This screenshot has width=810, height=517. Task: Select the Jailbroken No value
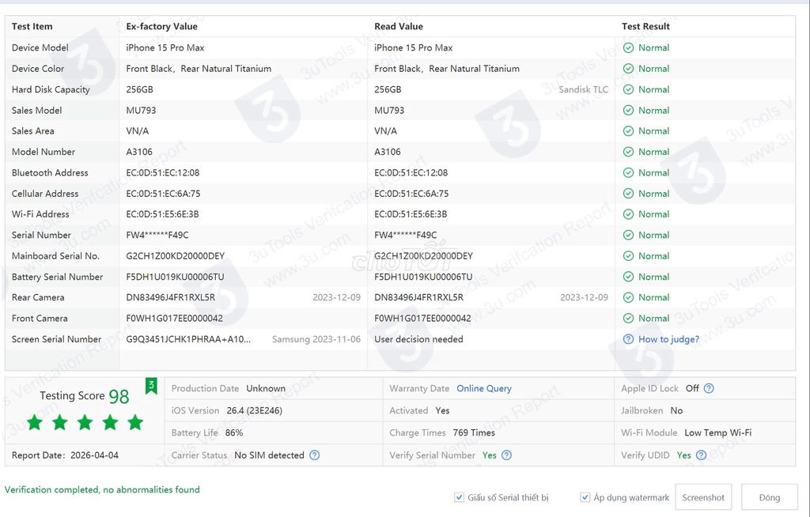pos(677,410)
